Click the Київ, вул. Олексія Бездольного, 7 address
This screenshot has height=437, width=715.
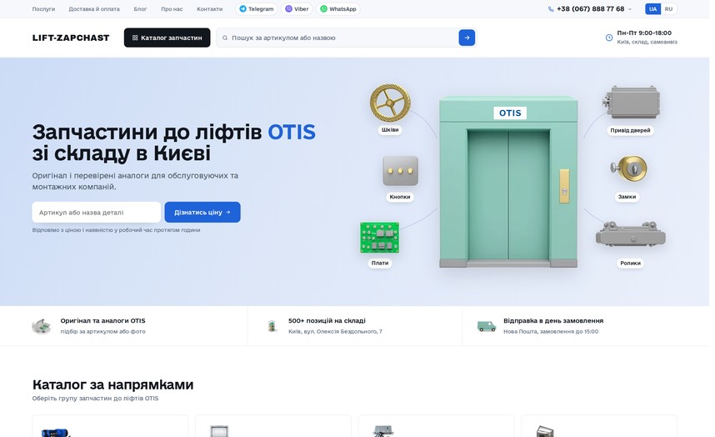[335, 332]
